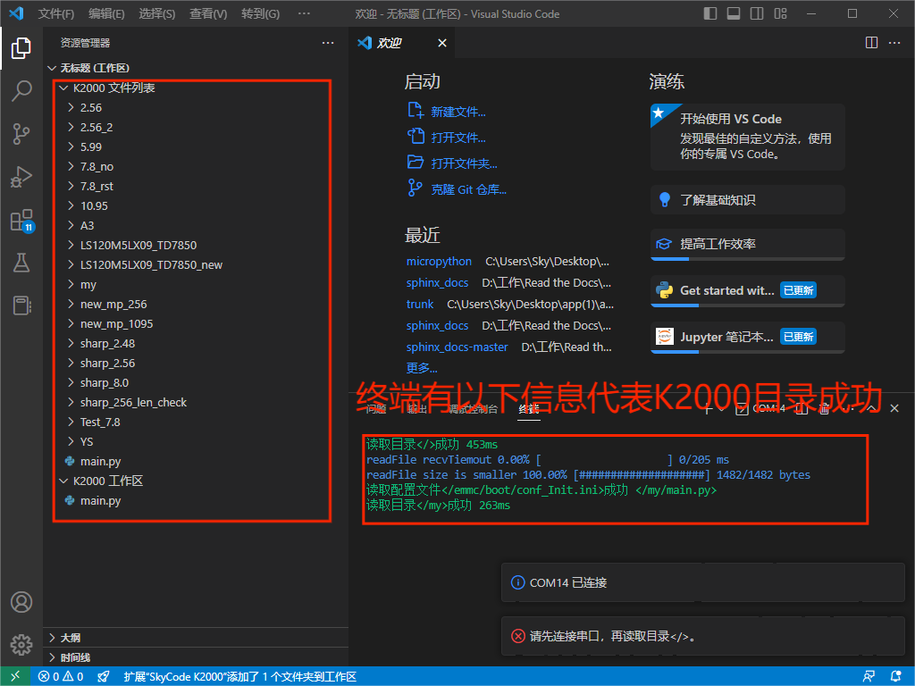Viewport: 915px width, 686px height.
Task: Open the Testing flask icon view
Action: pyautogui.click(x=21, y=263)
